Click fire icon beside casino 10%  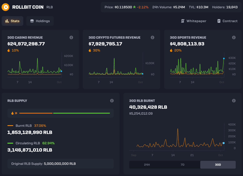click(x=9, y=50)
